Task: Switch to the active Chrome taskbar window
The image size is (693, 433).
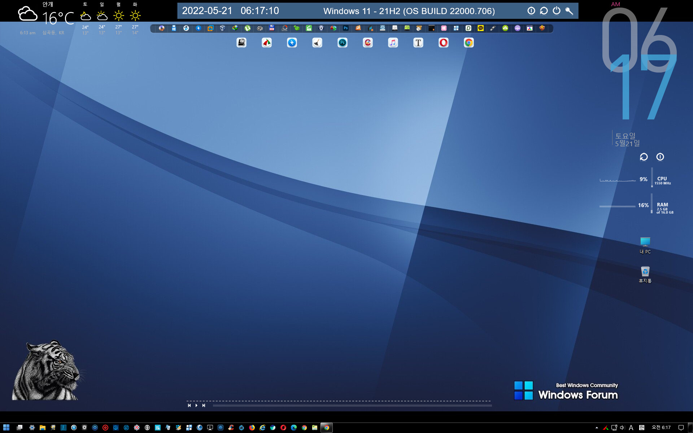Action: (x=326, y=428)
